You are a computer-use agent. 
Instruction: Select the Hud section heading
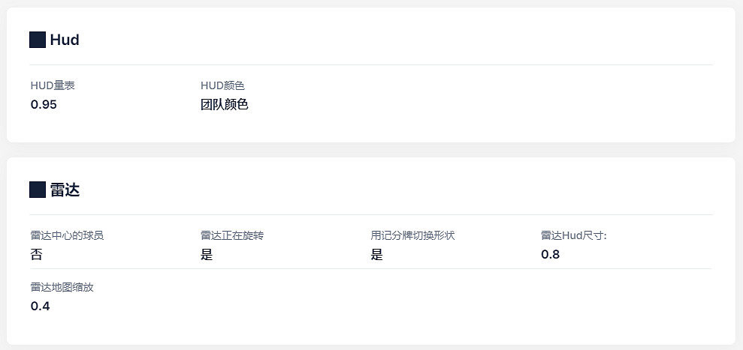(x=65, y=40)
